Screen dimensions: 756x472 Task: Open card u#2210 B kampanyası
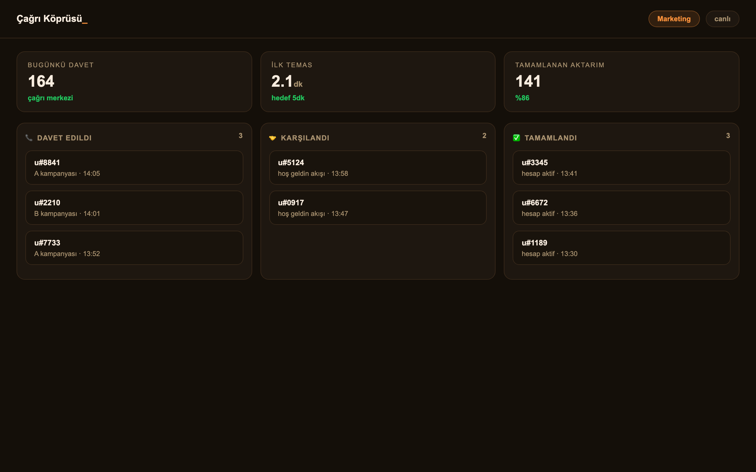(134, 208)
